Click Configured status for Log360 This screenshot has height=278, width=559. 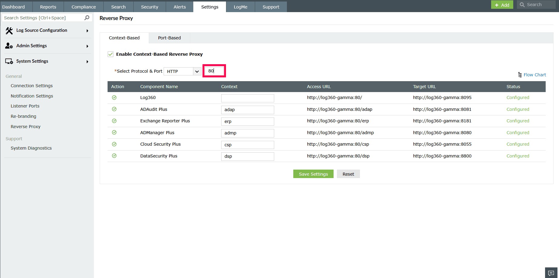pyautogui.click(x=518, y=98)
